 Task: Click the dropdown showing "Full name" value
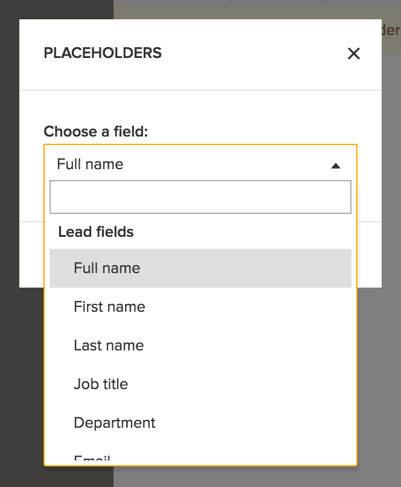tap(181, 164)
